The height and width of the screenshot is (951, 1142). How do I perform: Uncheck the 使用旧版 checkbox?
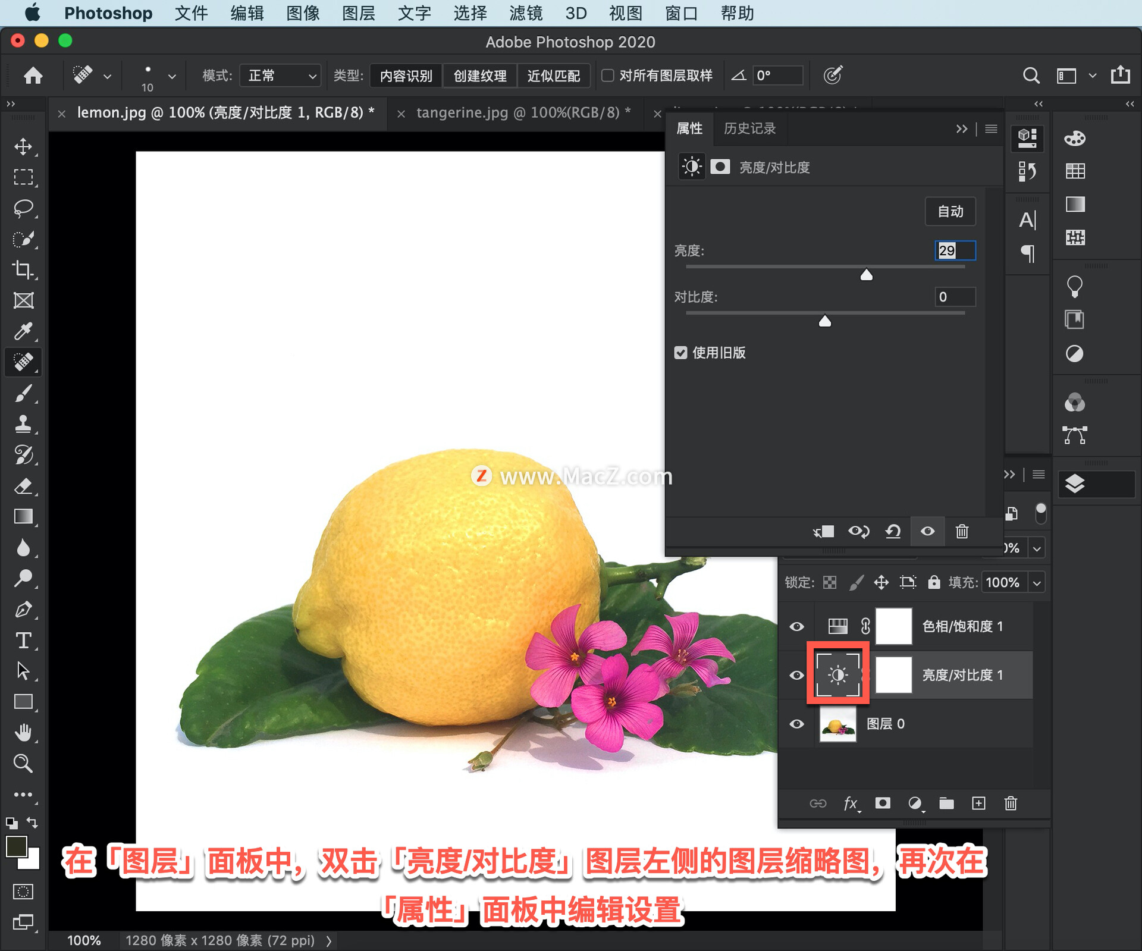click(x=681, y=353)
